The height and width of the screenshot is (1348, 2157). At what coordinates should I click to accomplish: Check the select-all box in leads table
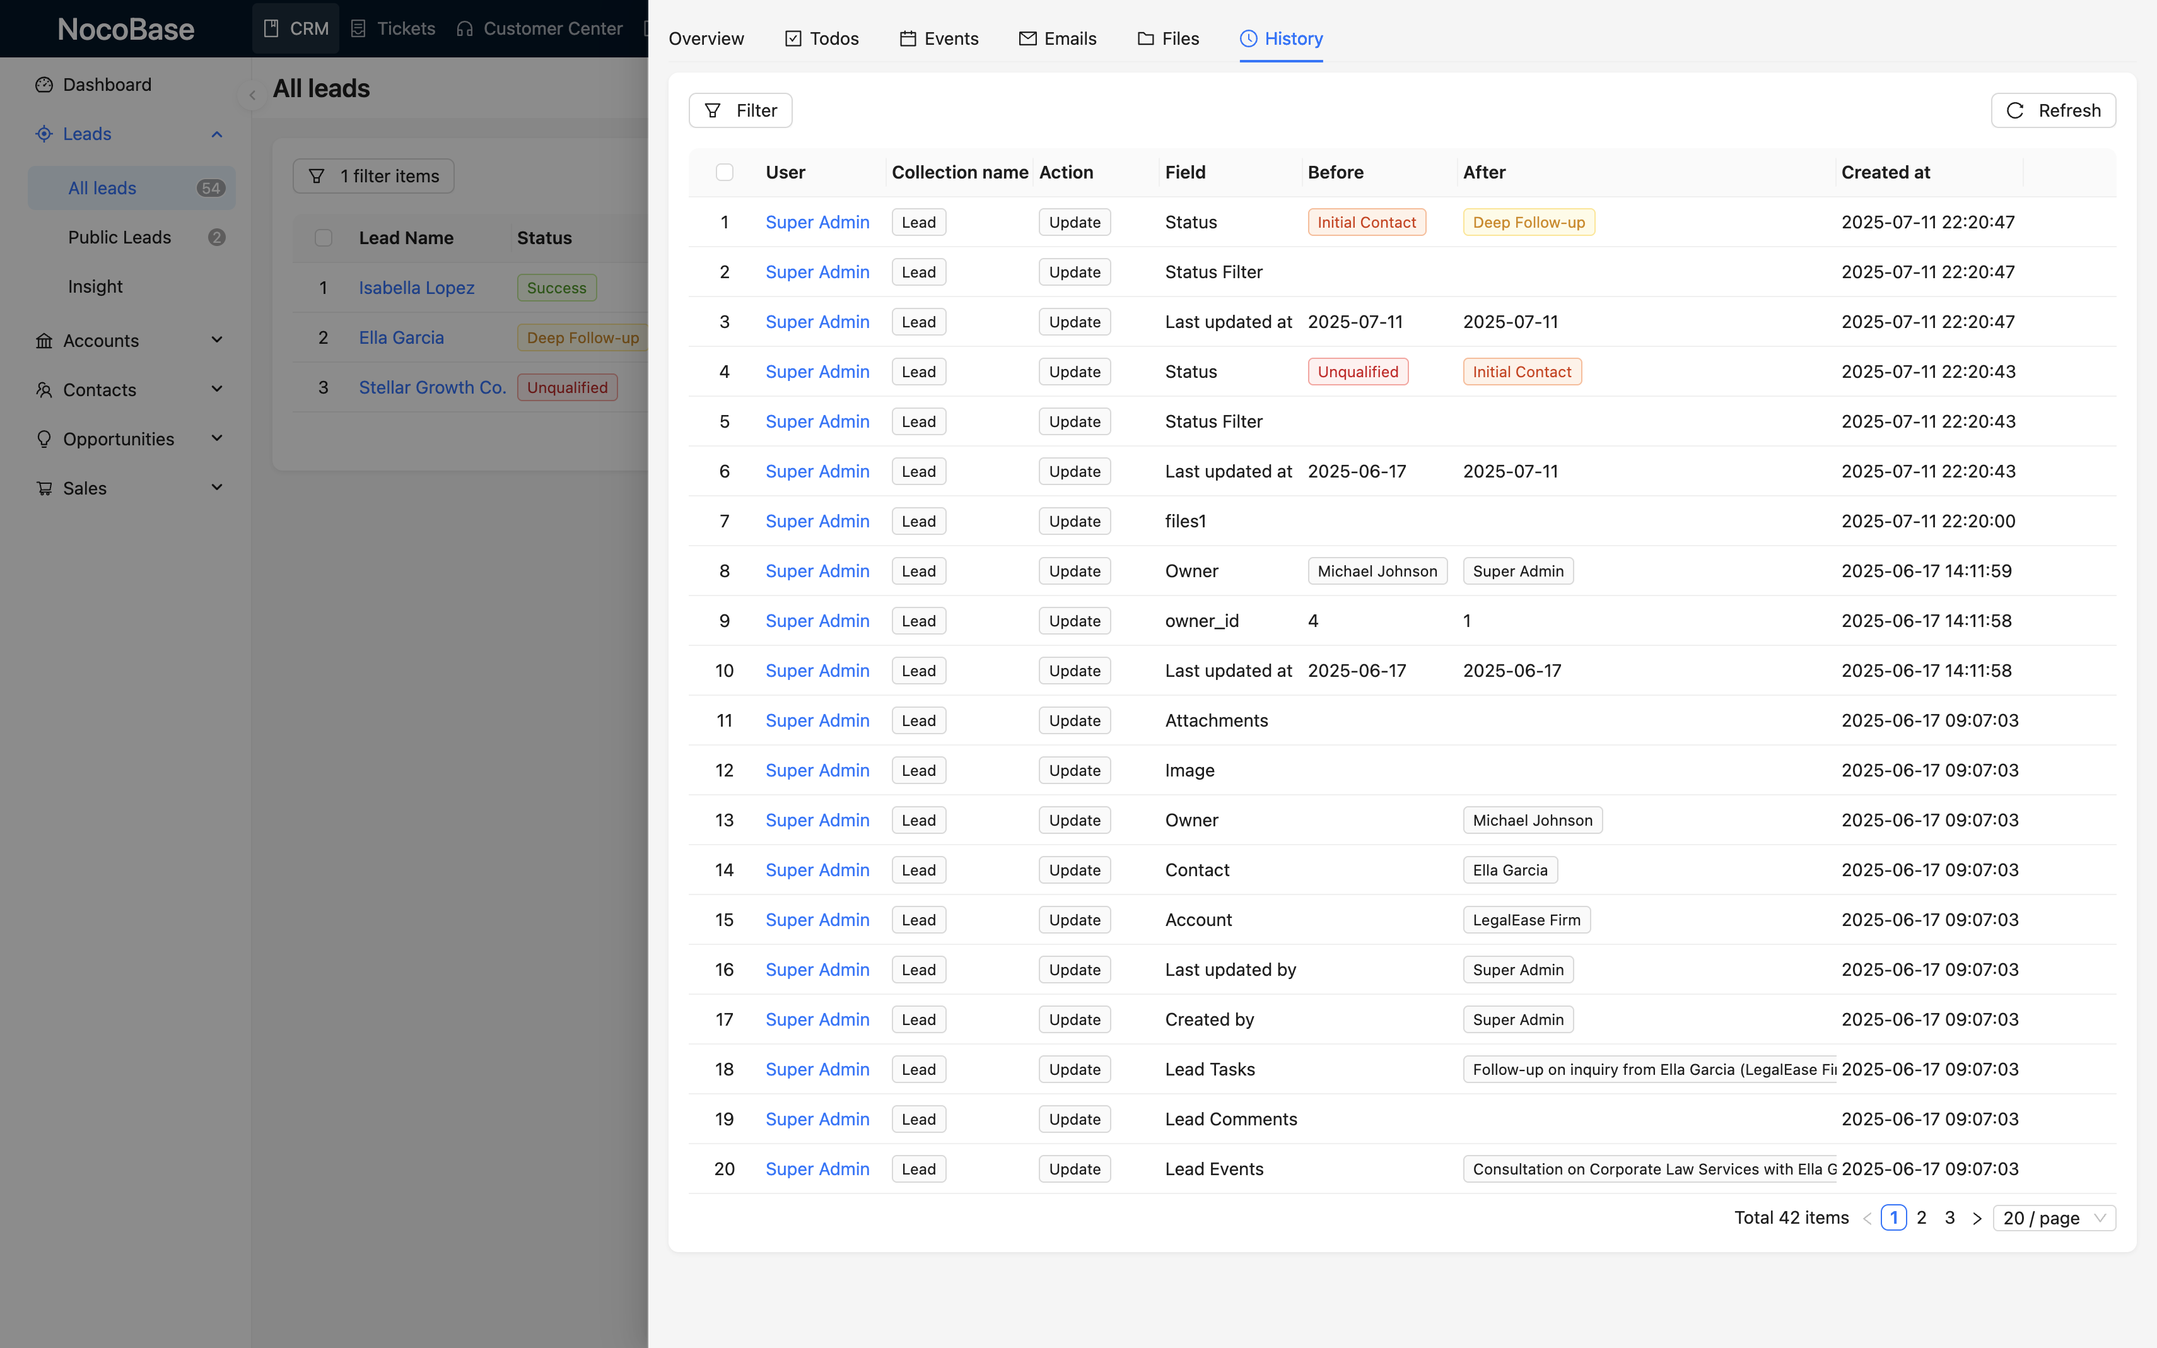[324, 237]
